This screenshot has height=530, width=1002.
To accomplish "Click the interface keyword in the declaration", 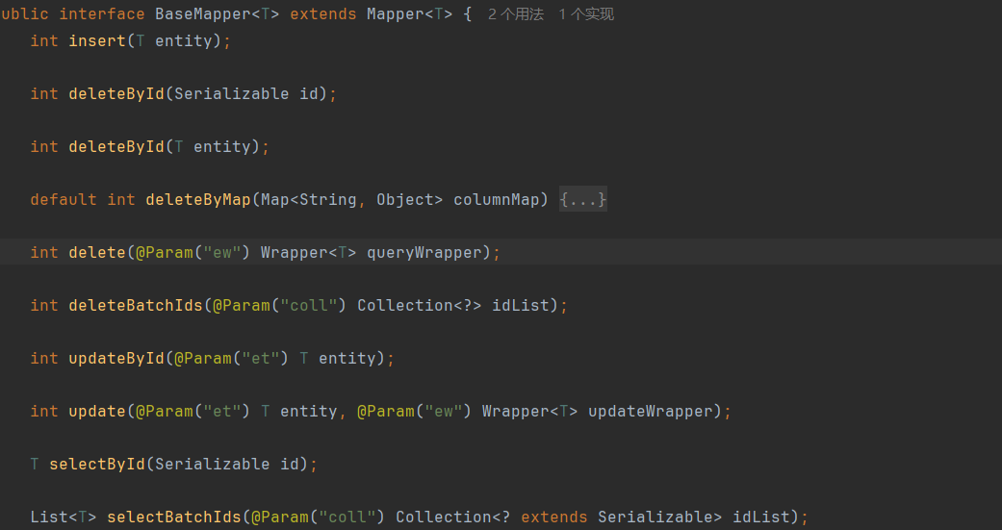I will (102, 14).
